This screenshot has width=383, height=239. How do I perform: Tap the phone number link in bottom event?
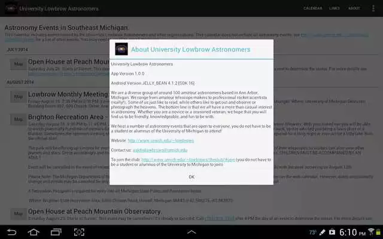pyautogui.click(x=220, y=218)
